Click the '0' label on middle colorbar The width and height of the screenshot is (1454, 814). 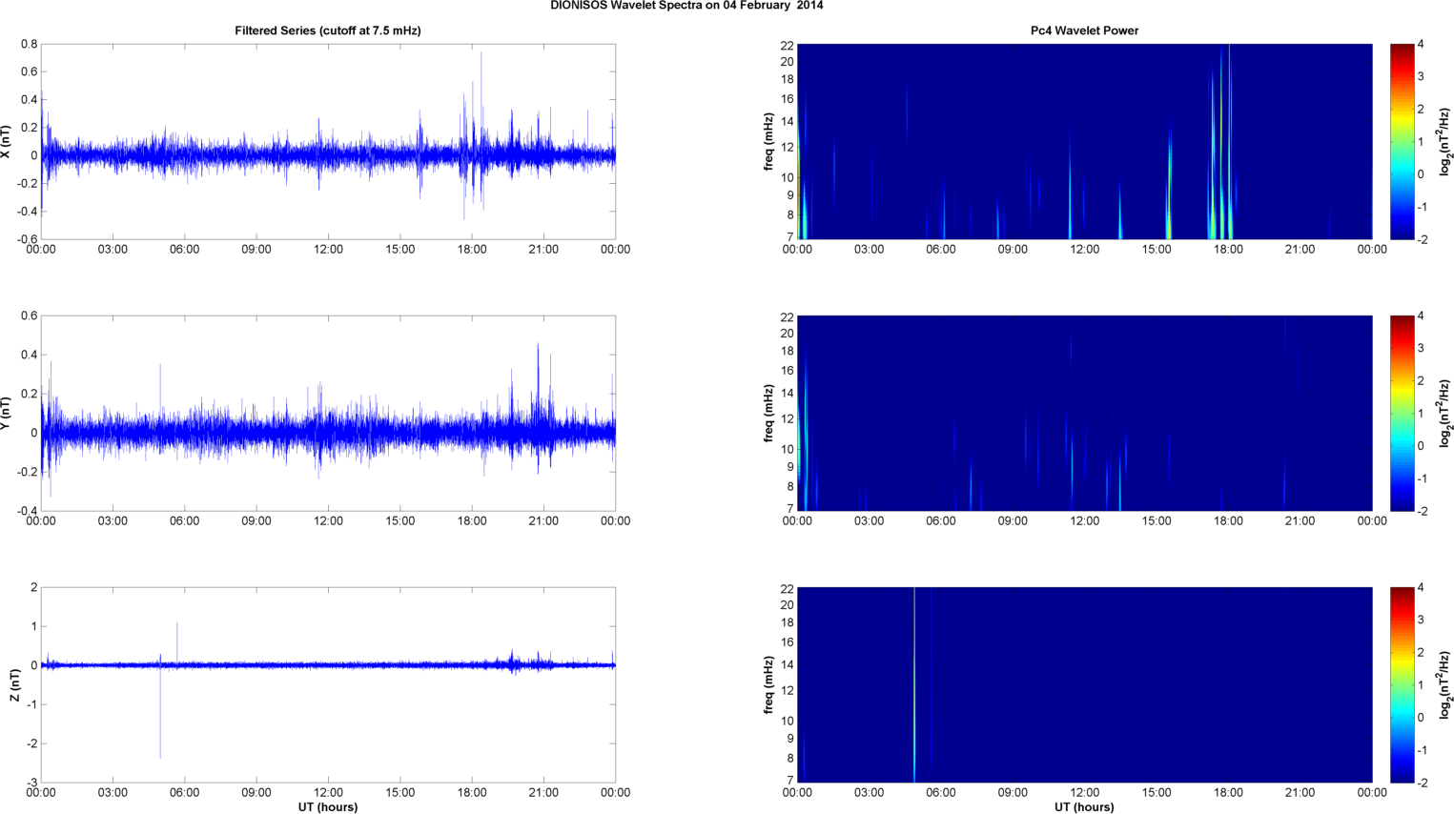click(x=1421, y=445)
